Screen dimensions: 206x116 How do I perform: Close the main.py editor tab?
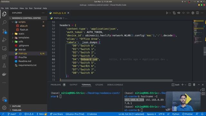[68, 13]
